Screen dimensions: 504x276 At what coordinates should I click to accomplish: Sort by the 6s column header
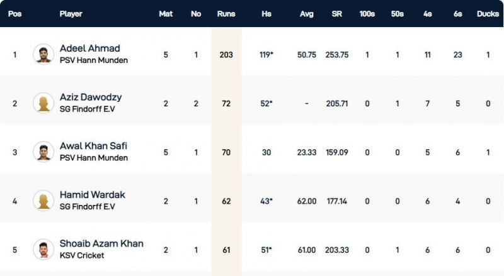[x=457, y=14]
